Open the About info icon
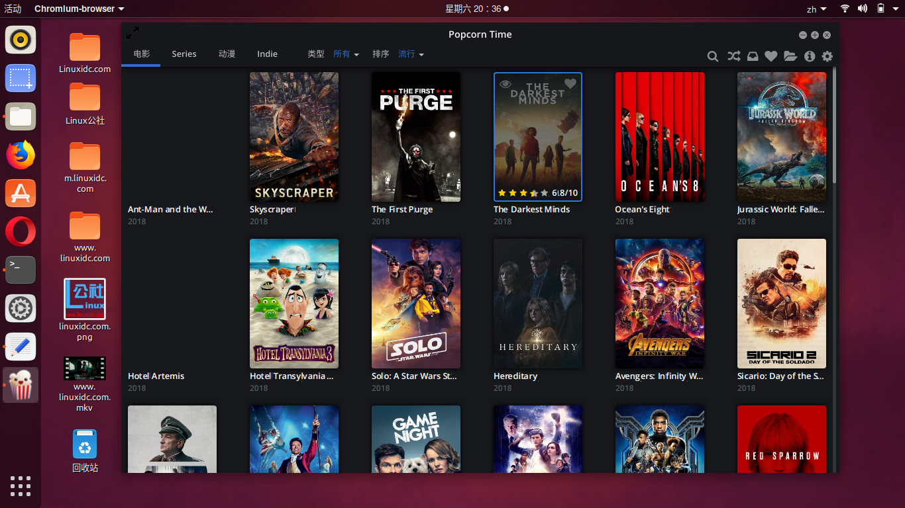905x508 pixels. pyautogui.click(x=810, y=56)
